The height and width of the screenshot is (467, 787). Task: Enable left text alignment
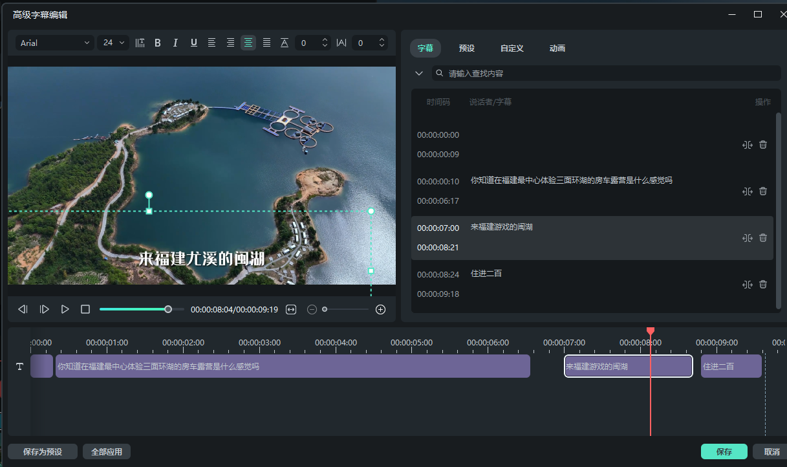point(211,43)
